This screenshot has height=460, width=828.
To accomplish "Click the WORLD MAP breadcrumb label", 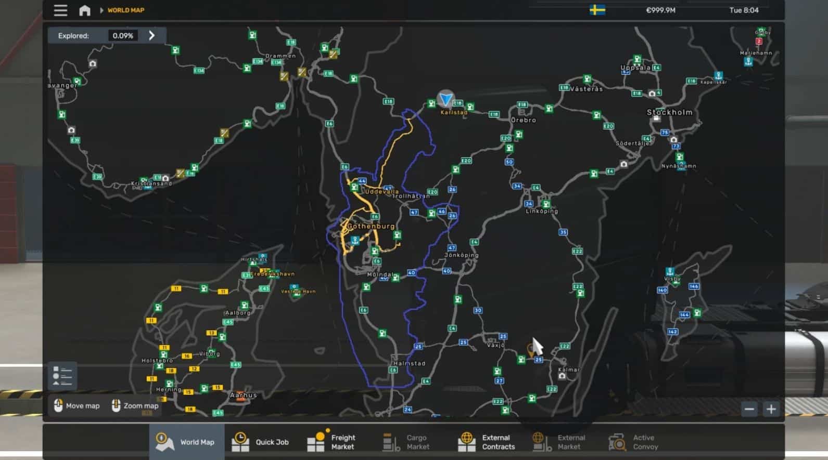I will [x=126, y=10].
